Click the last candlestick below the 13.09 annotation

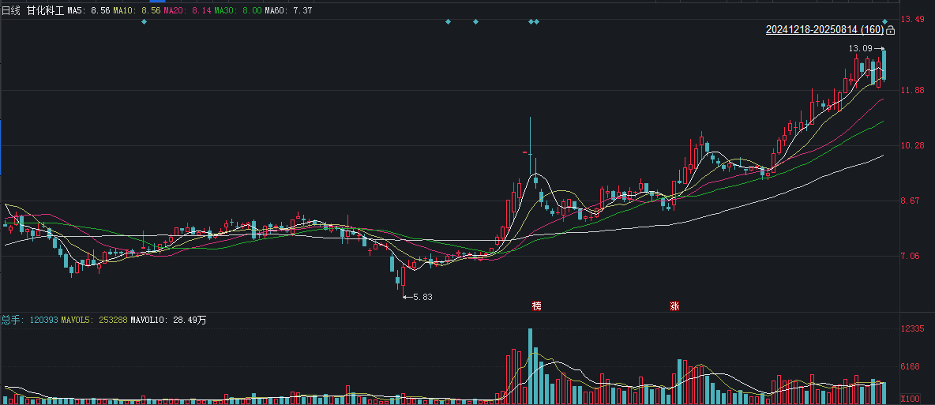(884, 65)
